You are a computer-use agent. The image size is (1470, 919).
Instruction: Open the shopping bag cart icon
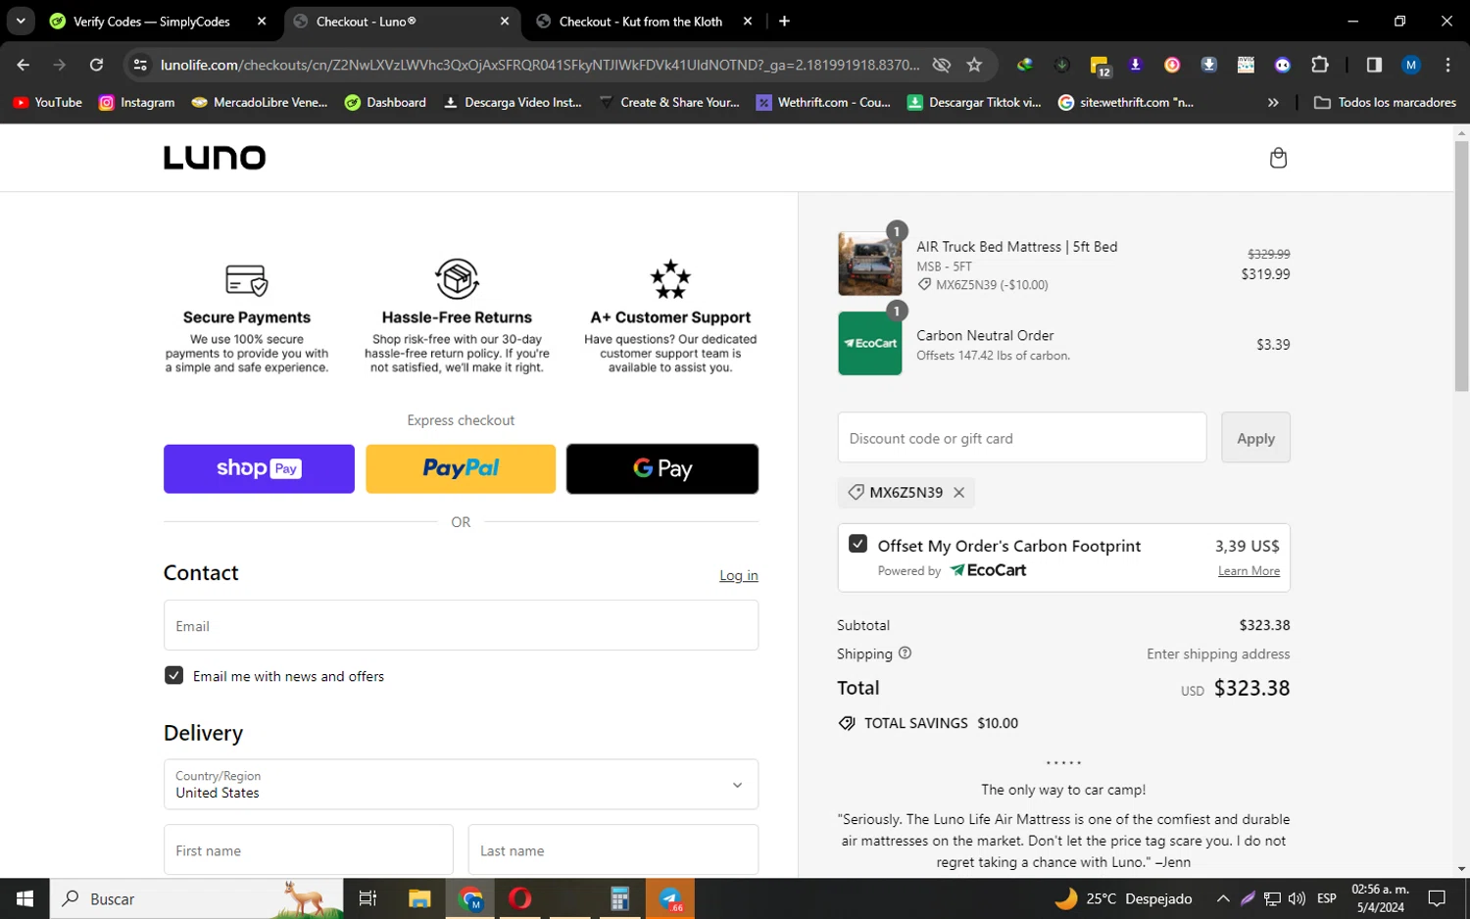click(1278, 158)
